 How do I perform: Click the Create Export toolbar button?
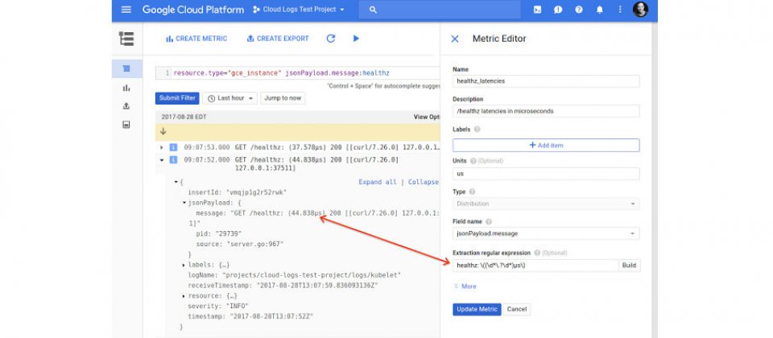point(278,39)
